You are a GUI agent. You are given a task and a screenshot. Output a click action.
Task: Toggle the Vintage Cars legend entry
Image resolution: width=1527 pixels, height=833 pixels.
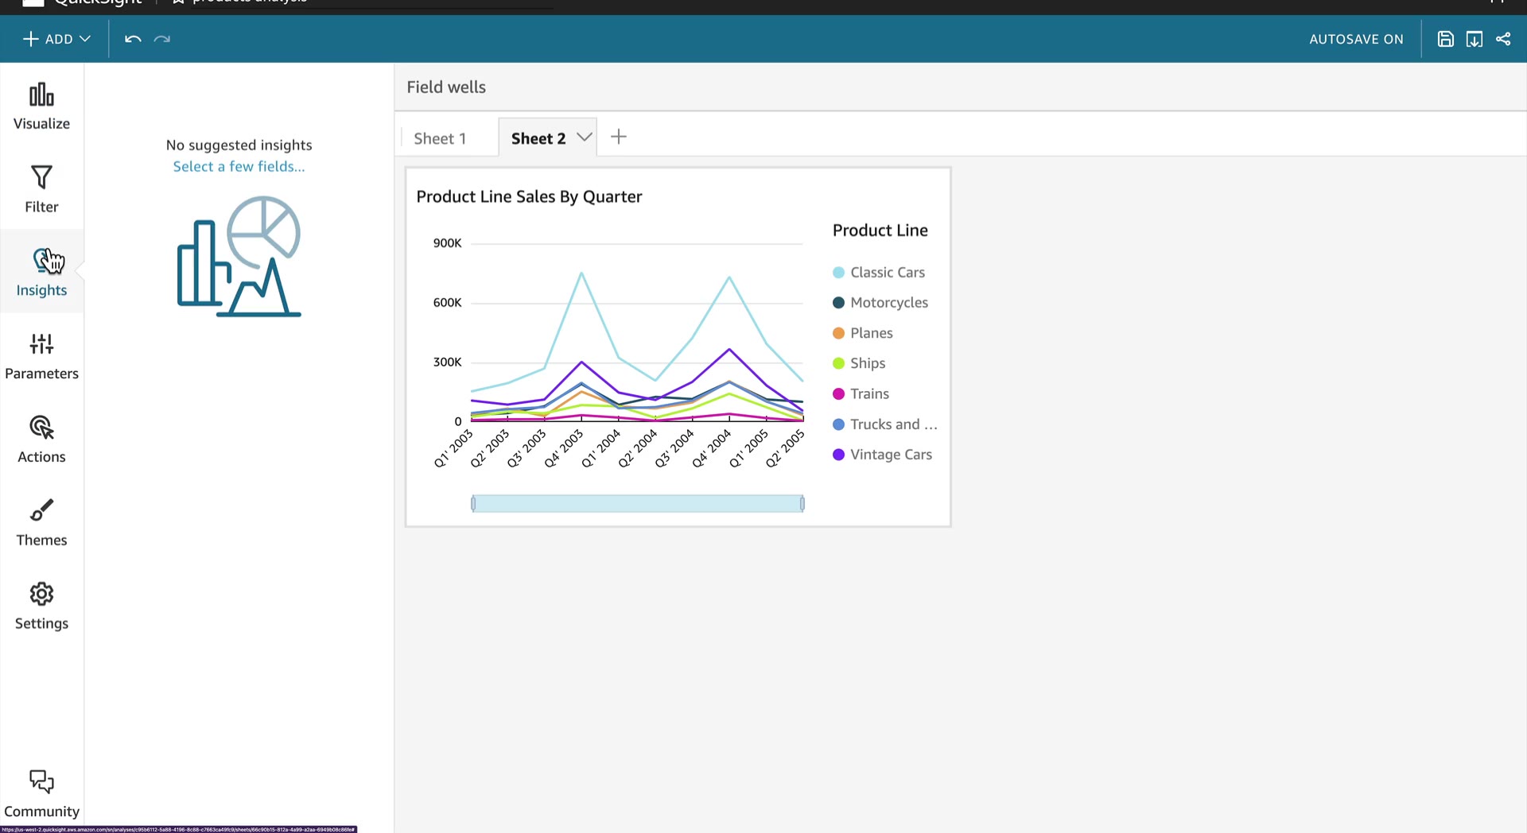(x=882, y=455)
